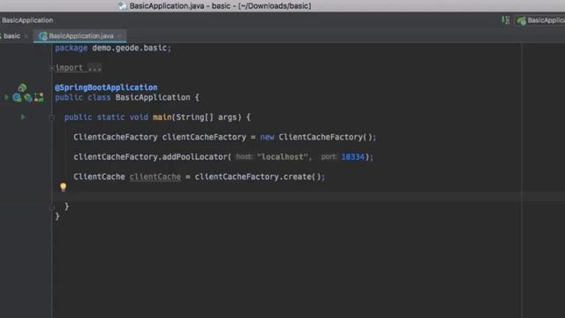Viewport: 565px width, 318px height.
Task: Close the basic tab
Action: 26,36
